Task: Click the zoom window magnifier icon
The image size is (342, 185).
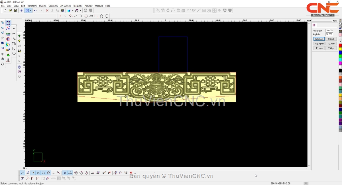Action: [x=3, y=23]
